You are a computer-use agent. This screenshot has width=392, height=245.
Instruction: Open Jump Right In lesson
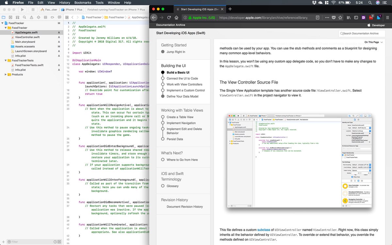click(176, 52)
